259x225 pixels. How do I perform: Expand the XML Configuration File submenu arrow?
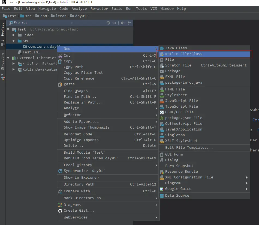[247, 177]
